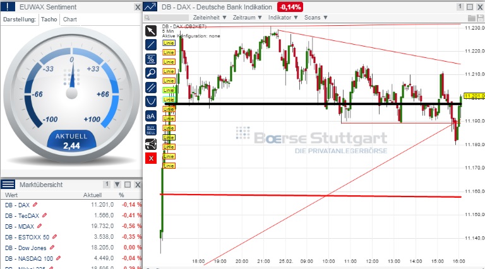
Task: Click the search magnifier in chart toolbar
Action: pos(147,18)
